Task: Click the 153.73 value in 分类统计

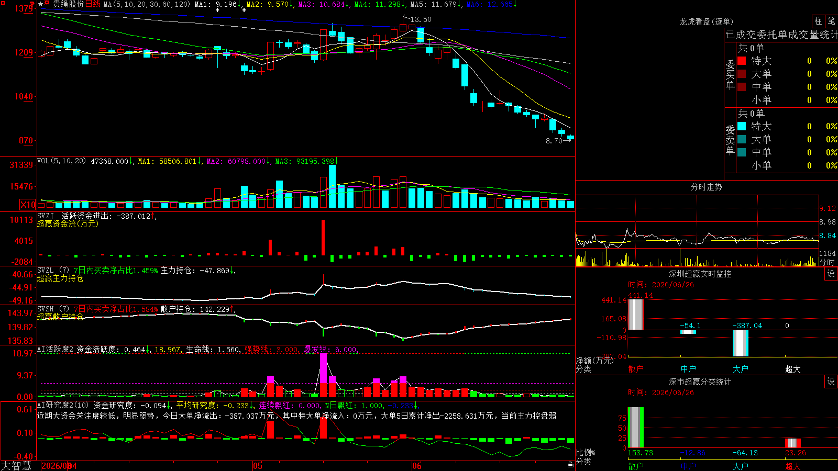Action: point(641,453)
